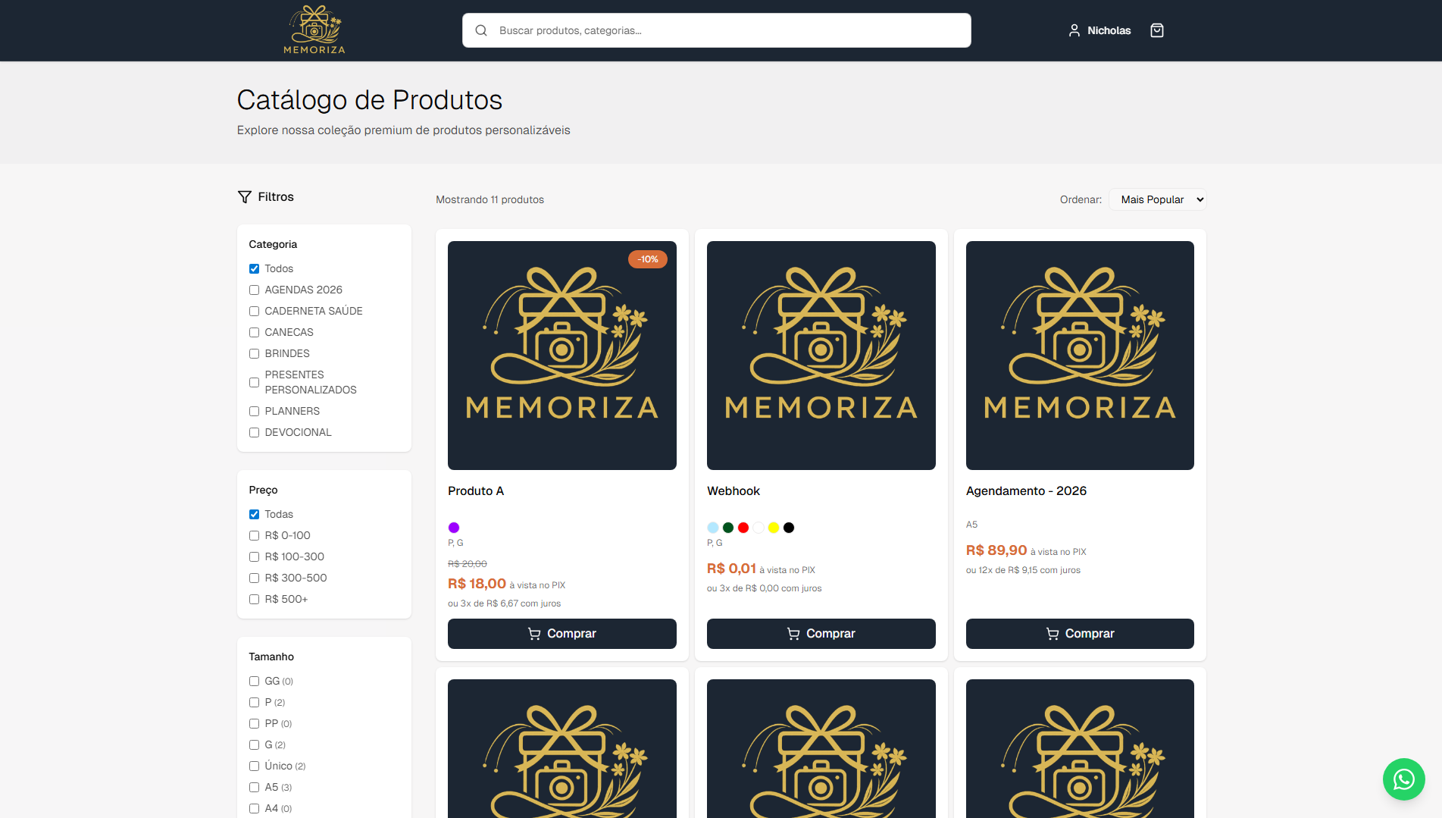1442x818 pixels.
Task: Check the AGENDAS 2026 category
Action: 254,290
